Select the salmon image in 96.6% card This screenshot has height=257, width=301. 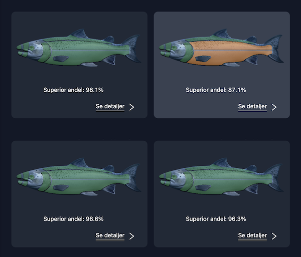point(79,177)
